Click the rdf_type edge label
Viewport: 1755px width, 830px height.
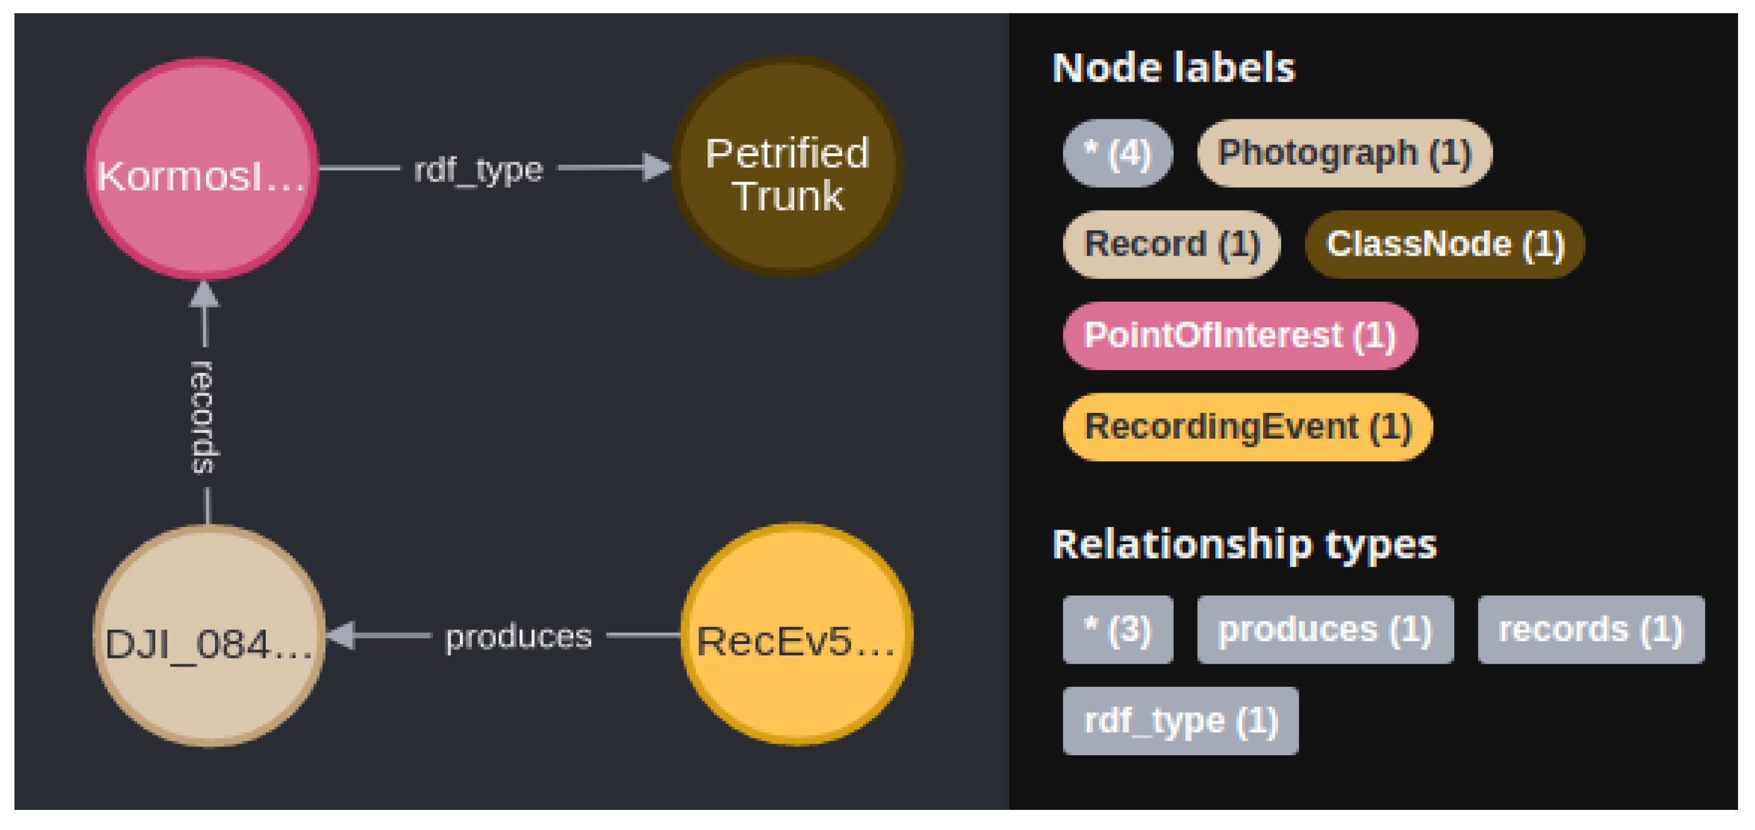[x=478, y=169]
